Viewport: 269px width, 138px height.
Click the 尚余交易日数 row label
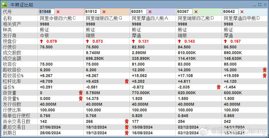17,122
